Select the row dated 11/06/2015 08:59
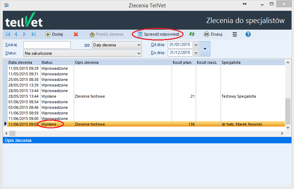Screen dimensions: 294x189 pyautogui.click(x=146, y=113)
